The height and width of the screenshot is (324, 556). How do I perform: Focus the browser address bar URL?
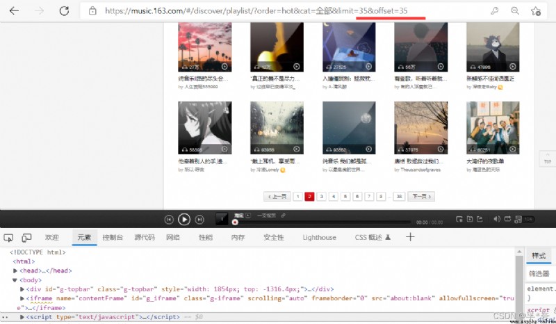[x=256, y=10]
